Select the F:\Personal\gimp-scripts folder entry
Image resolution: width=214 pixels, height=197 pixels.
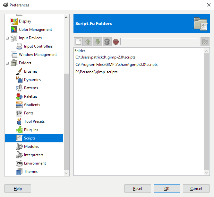pos(97,72)
